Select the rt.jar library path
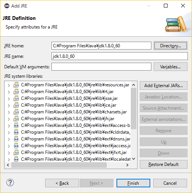192x193 pixels. click(67, 92)
